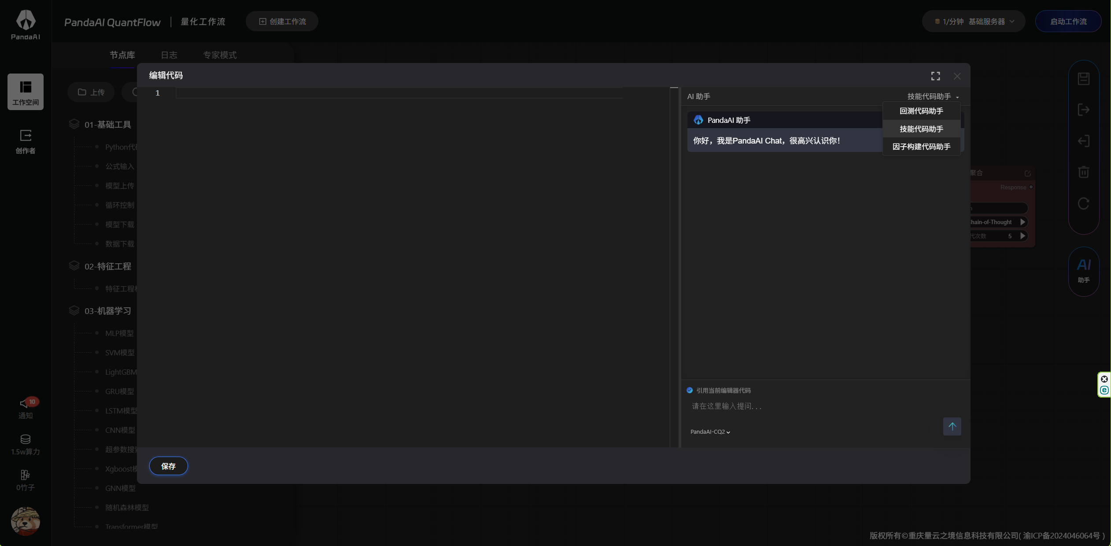
Task: Toggle 引用当前编辑器代码 checkbox
Action: [690, 390]
